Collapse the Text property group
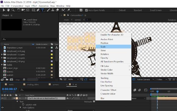This screenshot has width=177, height=111. (17, 101)
